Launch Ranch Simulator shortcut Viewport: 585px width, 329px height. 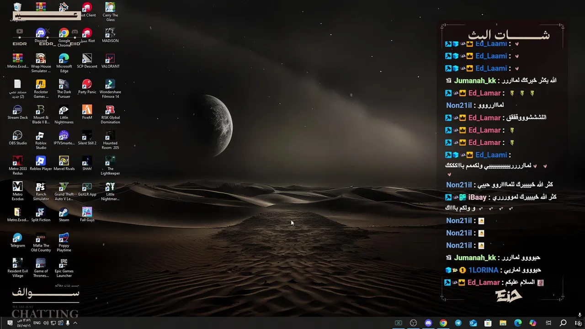(41, 191)
